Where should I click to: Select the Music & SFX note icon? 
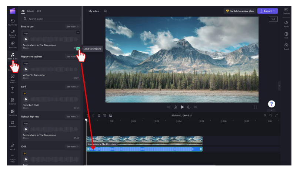[x=13, y=55]
